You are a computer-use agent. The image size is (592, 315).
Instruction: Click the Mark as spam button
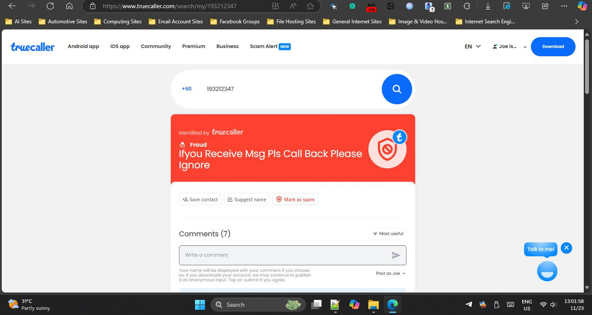[x=295, y=200]
